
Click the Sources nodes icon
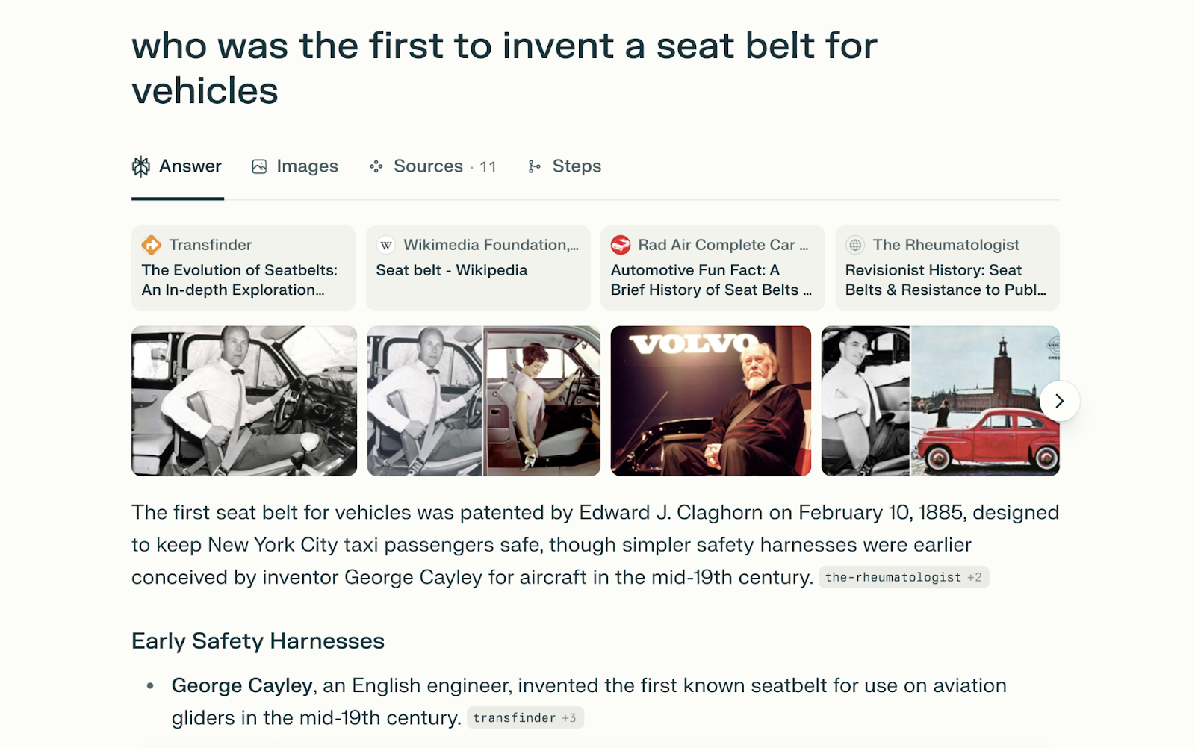[x=377, y=166]
